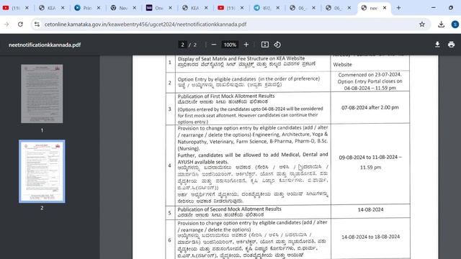Download the PDF from the viewer toolbar
Screen dimensions: 461x259
[437, 45]
